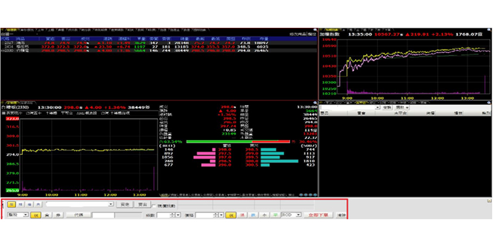
Task: Click the teal ask volume bar at 300.0
Action: 280,161
